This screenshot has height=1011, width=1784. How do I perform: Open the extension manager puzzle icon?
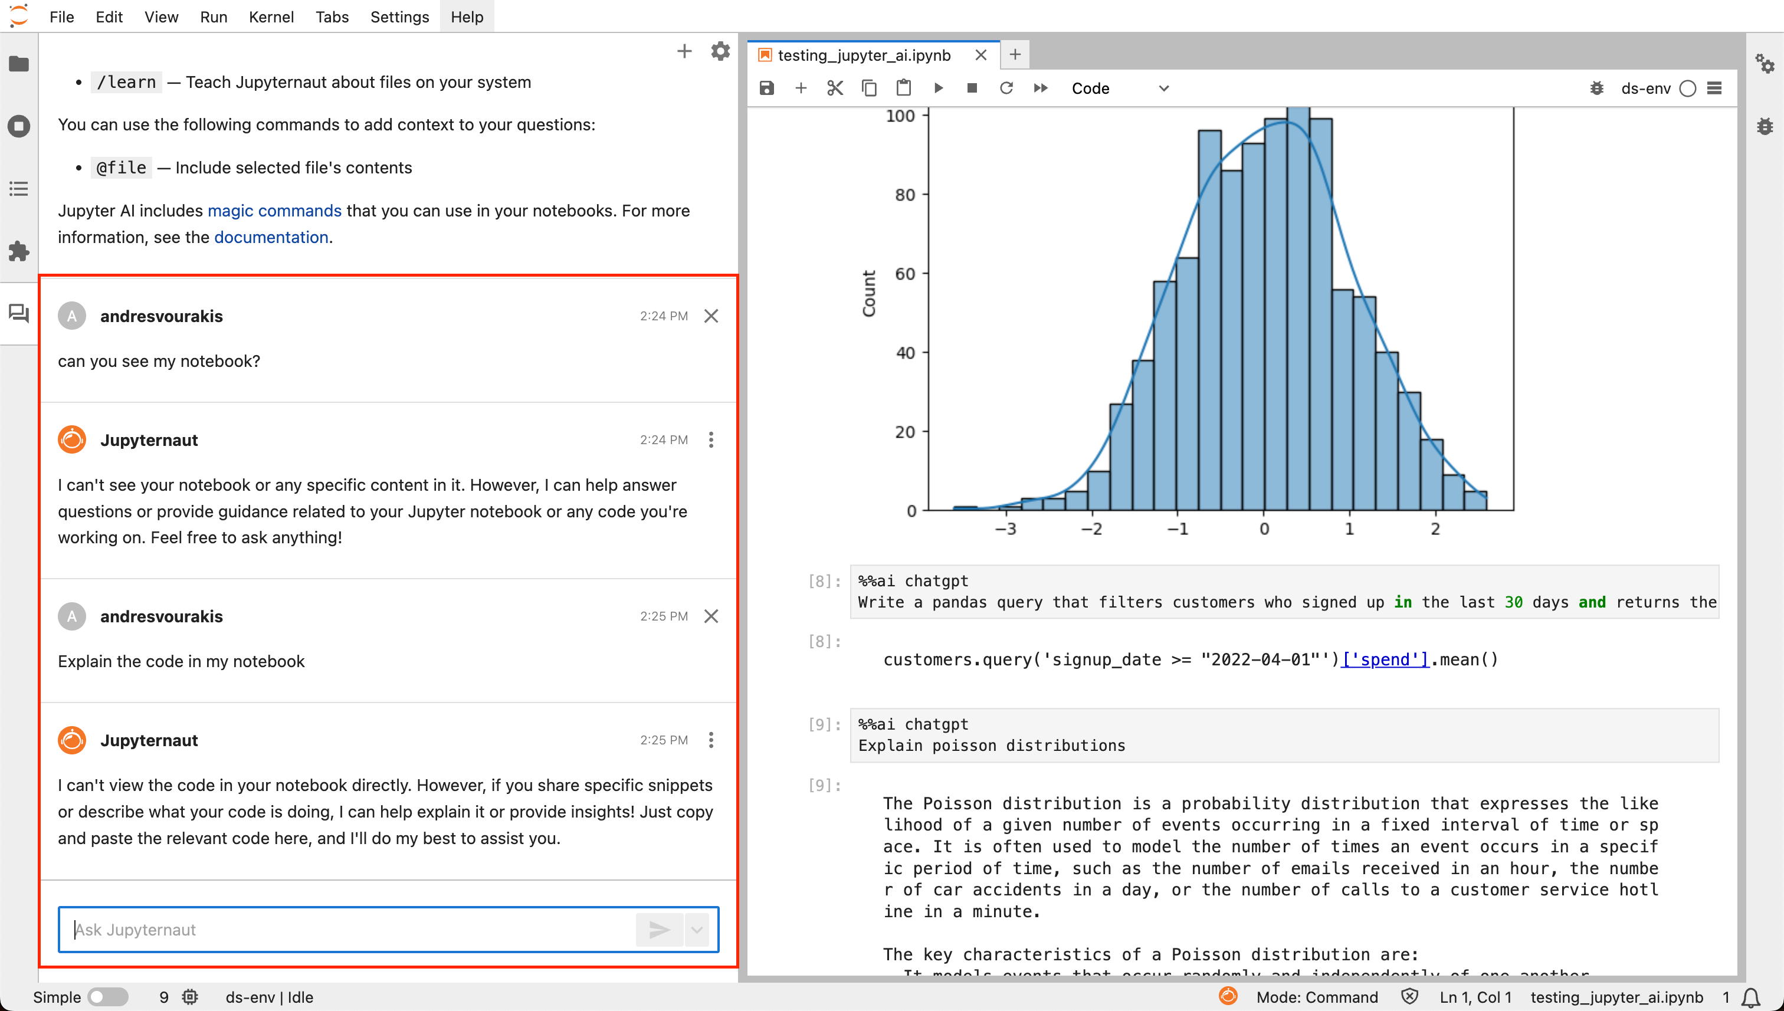(x=19, y=251)
